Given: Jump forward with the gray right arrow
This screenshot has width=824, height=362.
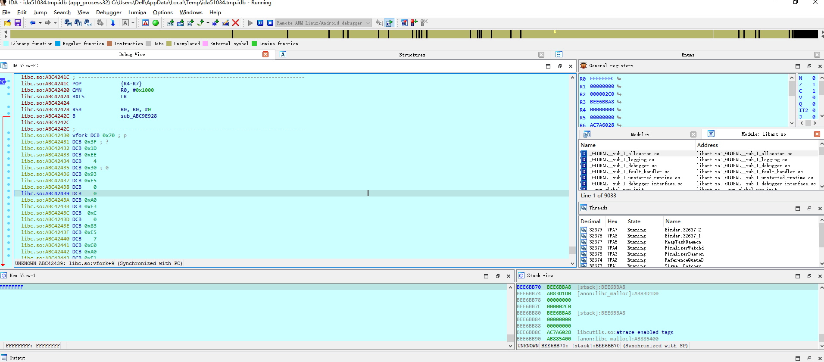Looking at the screenshot, I should [x=48, y=23].
